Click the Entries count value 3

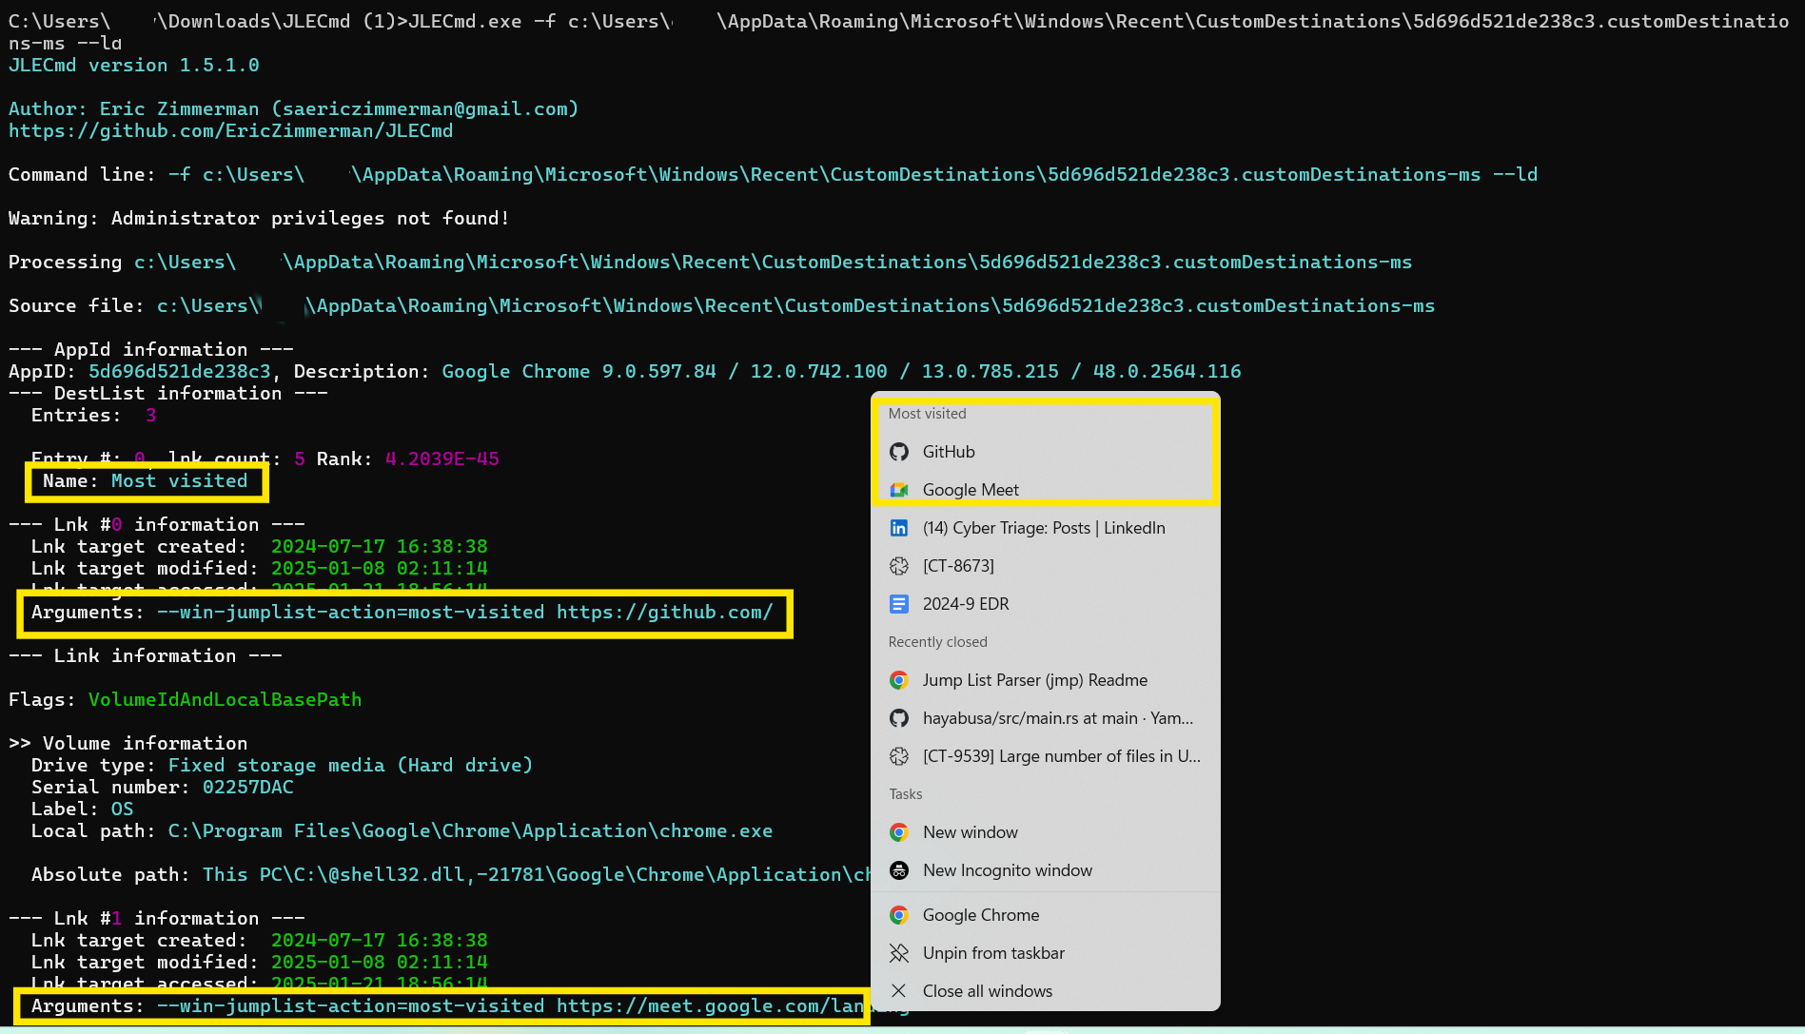pyautogui.click(x=150, y=415)
